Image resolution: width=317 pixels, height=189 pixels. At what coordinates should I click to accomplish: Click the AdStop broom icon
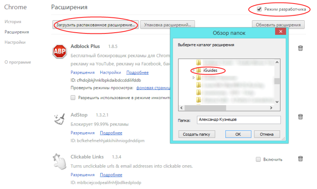(x=59, y=119)
